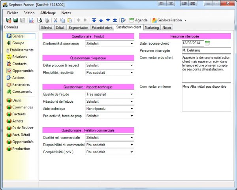Open Géolocalisation from the toolbar
Image resolution: width=237 pixels, height=190 pixels.
[167, 20]
